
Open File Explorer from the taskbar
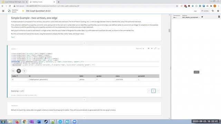tap(10, 122)
